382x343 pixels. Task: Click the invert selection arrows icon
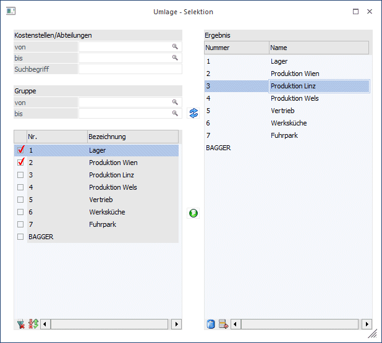tap(33, 324)
